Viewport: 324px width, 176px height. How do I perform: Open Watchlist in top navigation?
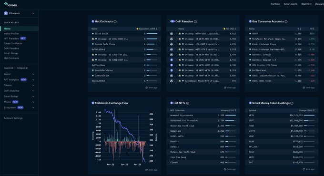pyautogui.click(x=306, y=4)
